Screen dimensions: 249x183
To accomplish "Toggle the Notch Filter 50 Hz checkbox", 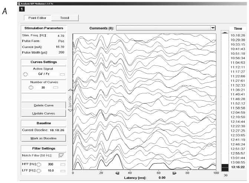I will (61, 155).
